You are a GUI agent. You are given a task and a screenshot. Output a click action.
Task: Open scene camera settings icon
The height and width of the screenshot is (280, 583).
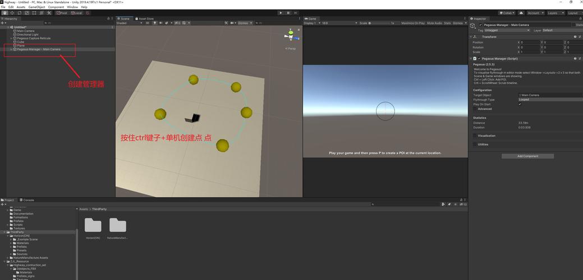coord(233,23)
